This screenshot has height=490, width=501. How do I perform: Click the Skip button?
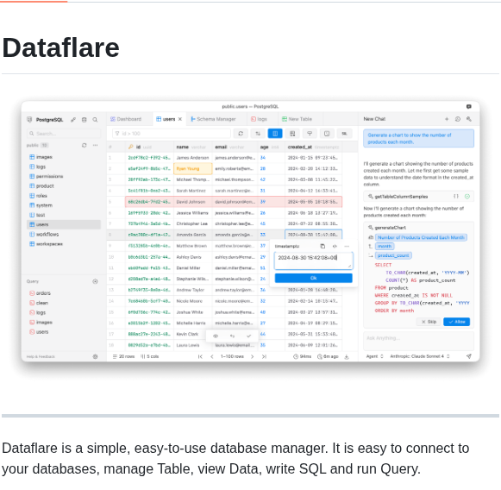[429, 322]
